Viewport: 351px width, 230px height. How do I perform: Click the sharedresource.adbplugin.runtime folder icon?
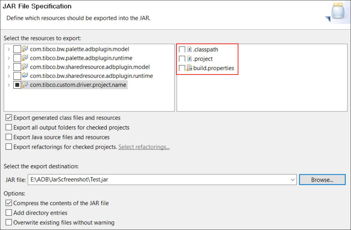coord(25,76)
